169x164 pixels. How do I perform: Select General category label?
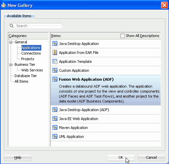click(x=21, y=42)
